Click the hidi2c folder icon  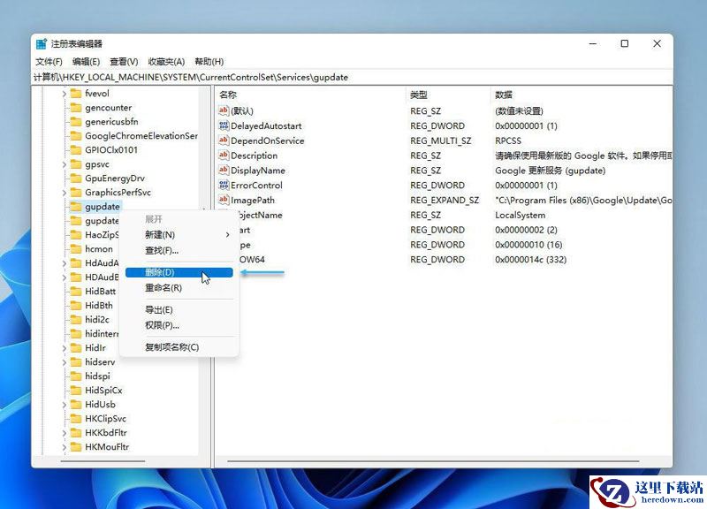76,320
